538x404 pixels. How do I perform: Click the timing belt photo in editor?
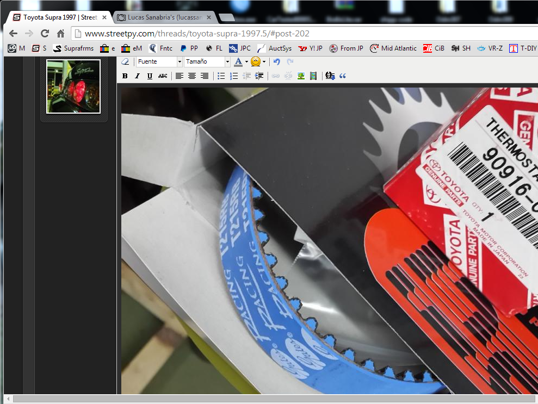(x=330, y=241)
